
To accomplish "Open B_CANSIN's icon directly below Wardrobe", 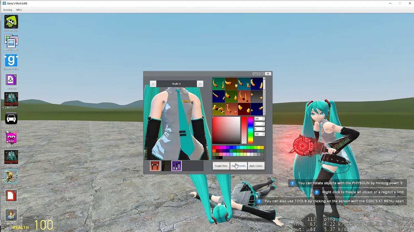I will 11,99.
